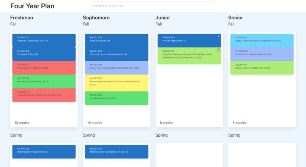
Task: Click the Fall label under Senior
Action: click(x=231, y=24)
